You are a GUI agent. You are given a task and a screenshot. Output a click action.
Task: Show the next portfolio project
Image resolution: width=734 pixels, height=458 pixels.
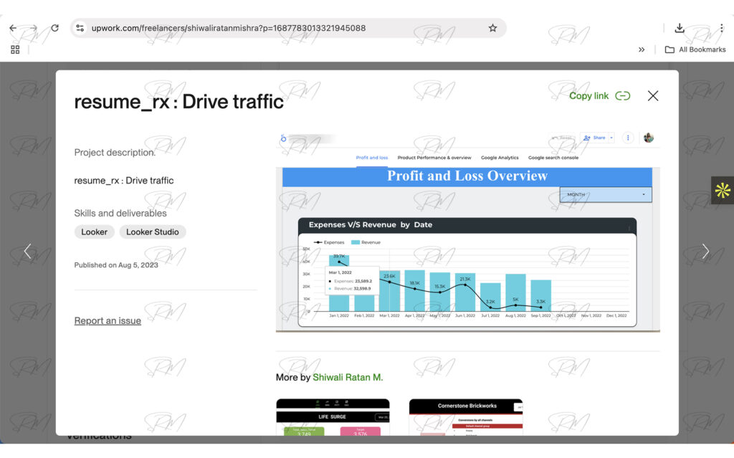(705, 252)
